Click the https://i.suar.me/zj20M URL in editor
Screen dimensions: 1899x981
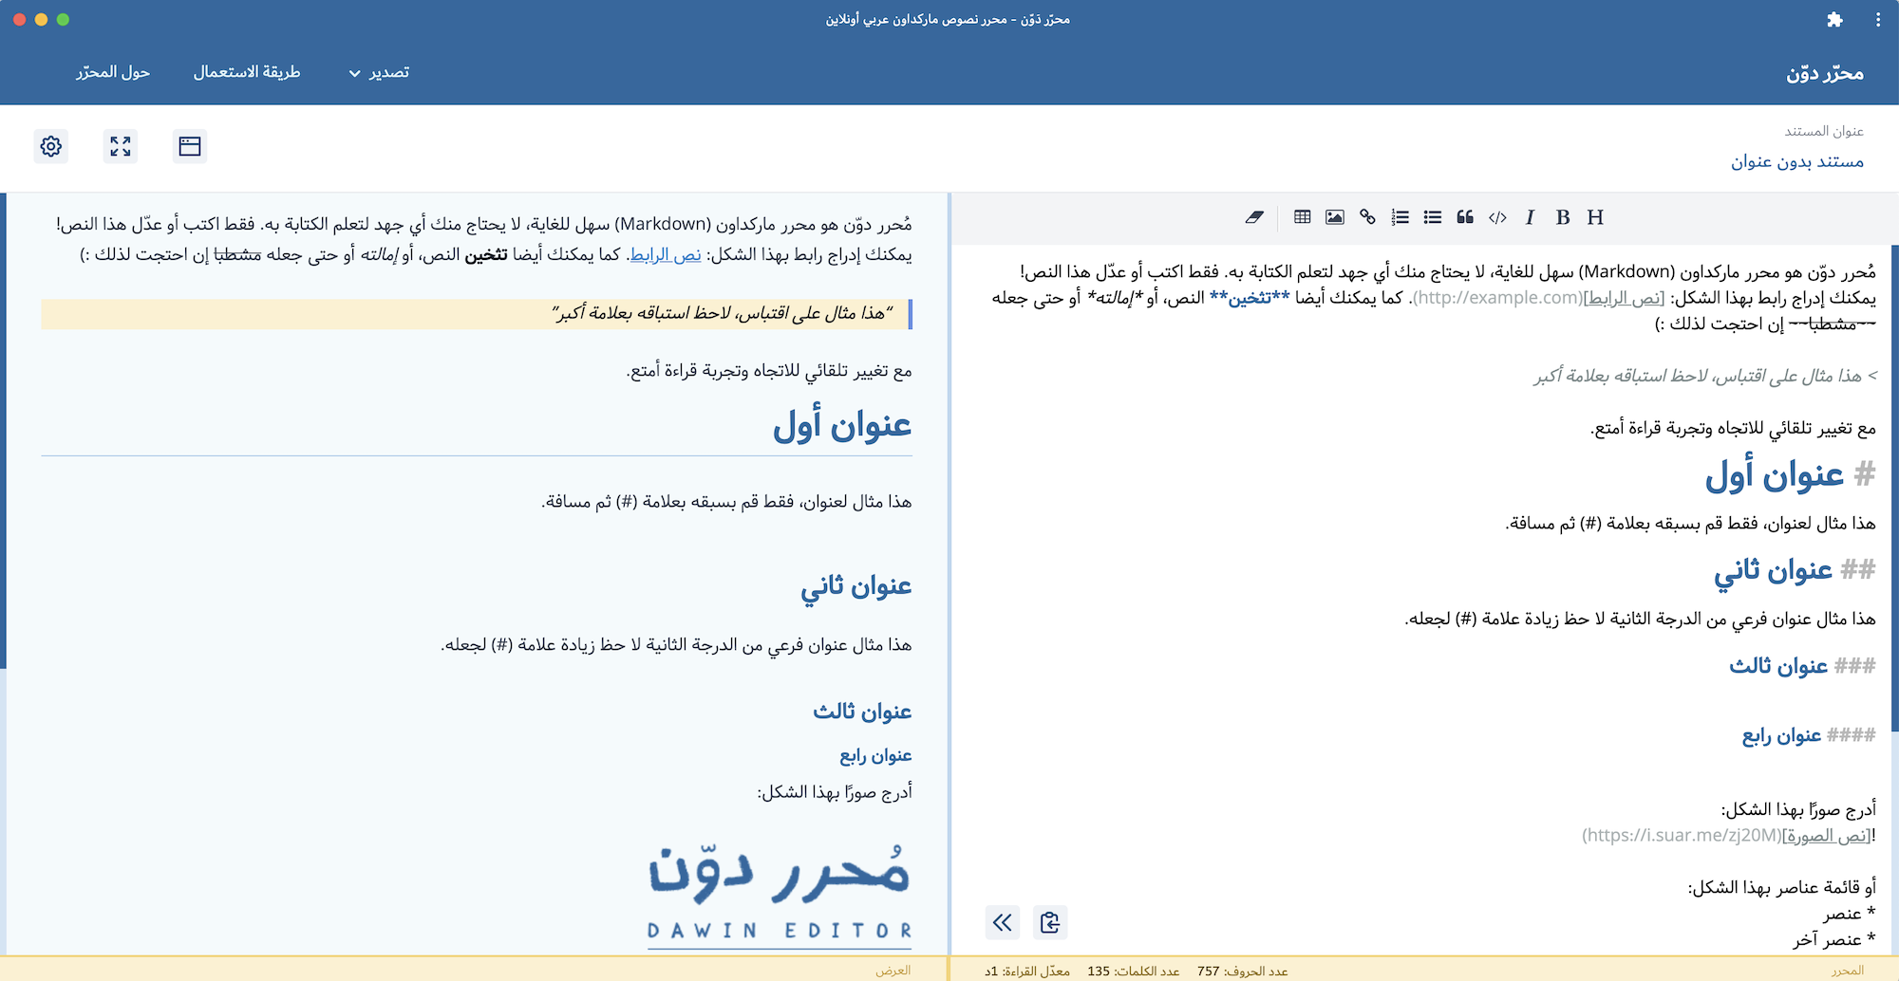click(x=1682, y=836)
